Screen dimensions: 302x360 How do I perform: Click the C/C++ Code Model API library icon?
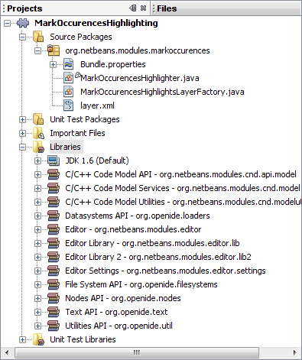(54, 174)
